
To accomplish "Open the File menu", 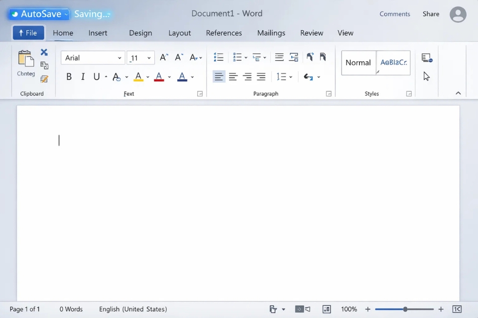I will [x=28, y=32].
